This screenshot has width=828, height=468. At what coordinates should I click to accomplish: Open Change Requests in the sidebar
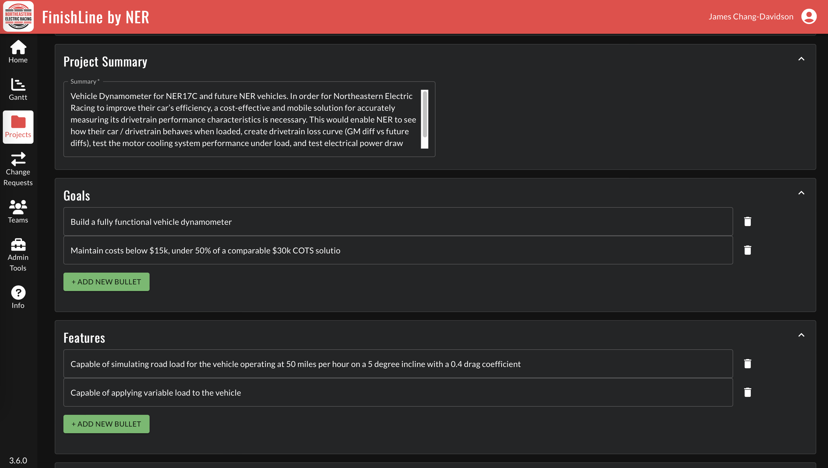[x=18, y=169]
